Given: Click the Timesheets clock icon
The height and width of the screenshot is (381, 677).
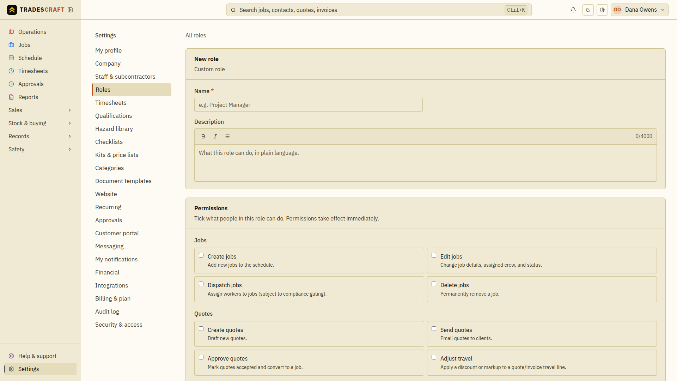Looking at the screenshot, I should pos(11,71).
